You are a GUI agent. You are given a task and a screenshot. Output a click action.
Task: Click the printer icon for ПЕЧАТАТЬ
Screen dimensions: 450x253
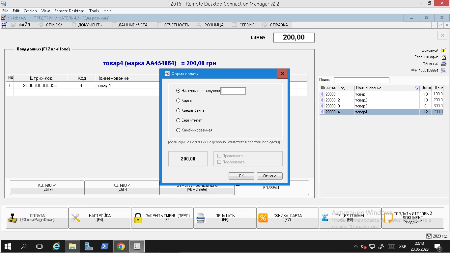(201, 218)
